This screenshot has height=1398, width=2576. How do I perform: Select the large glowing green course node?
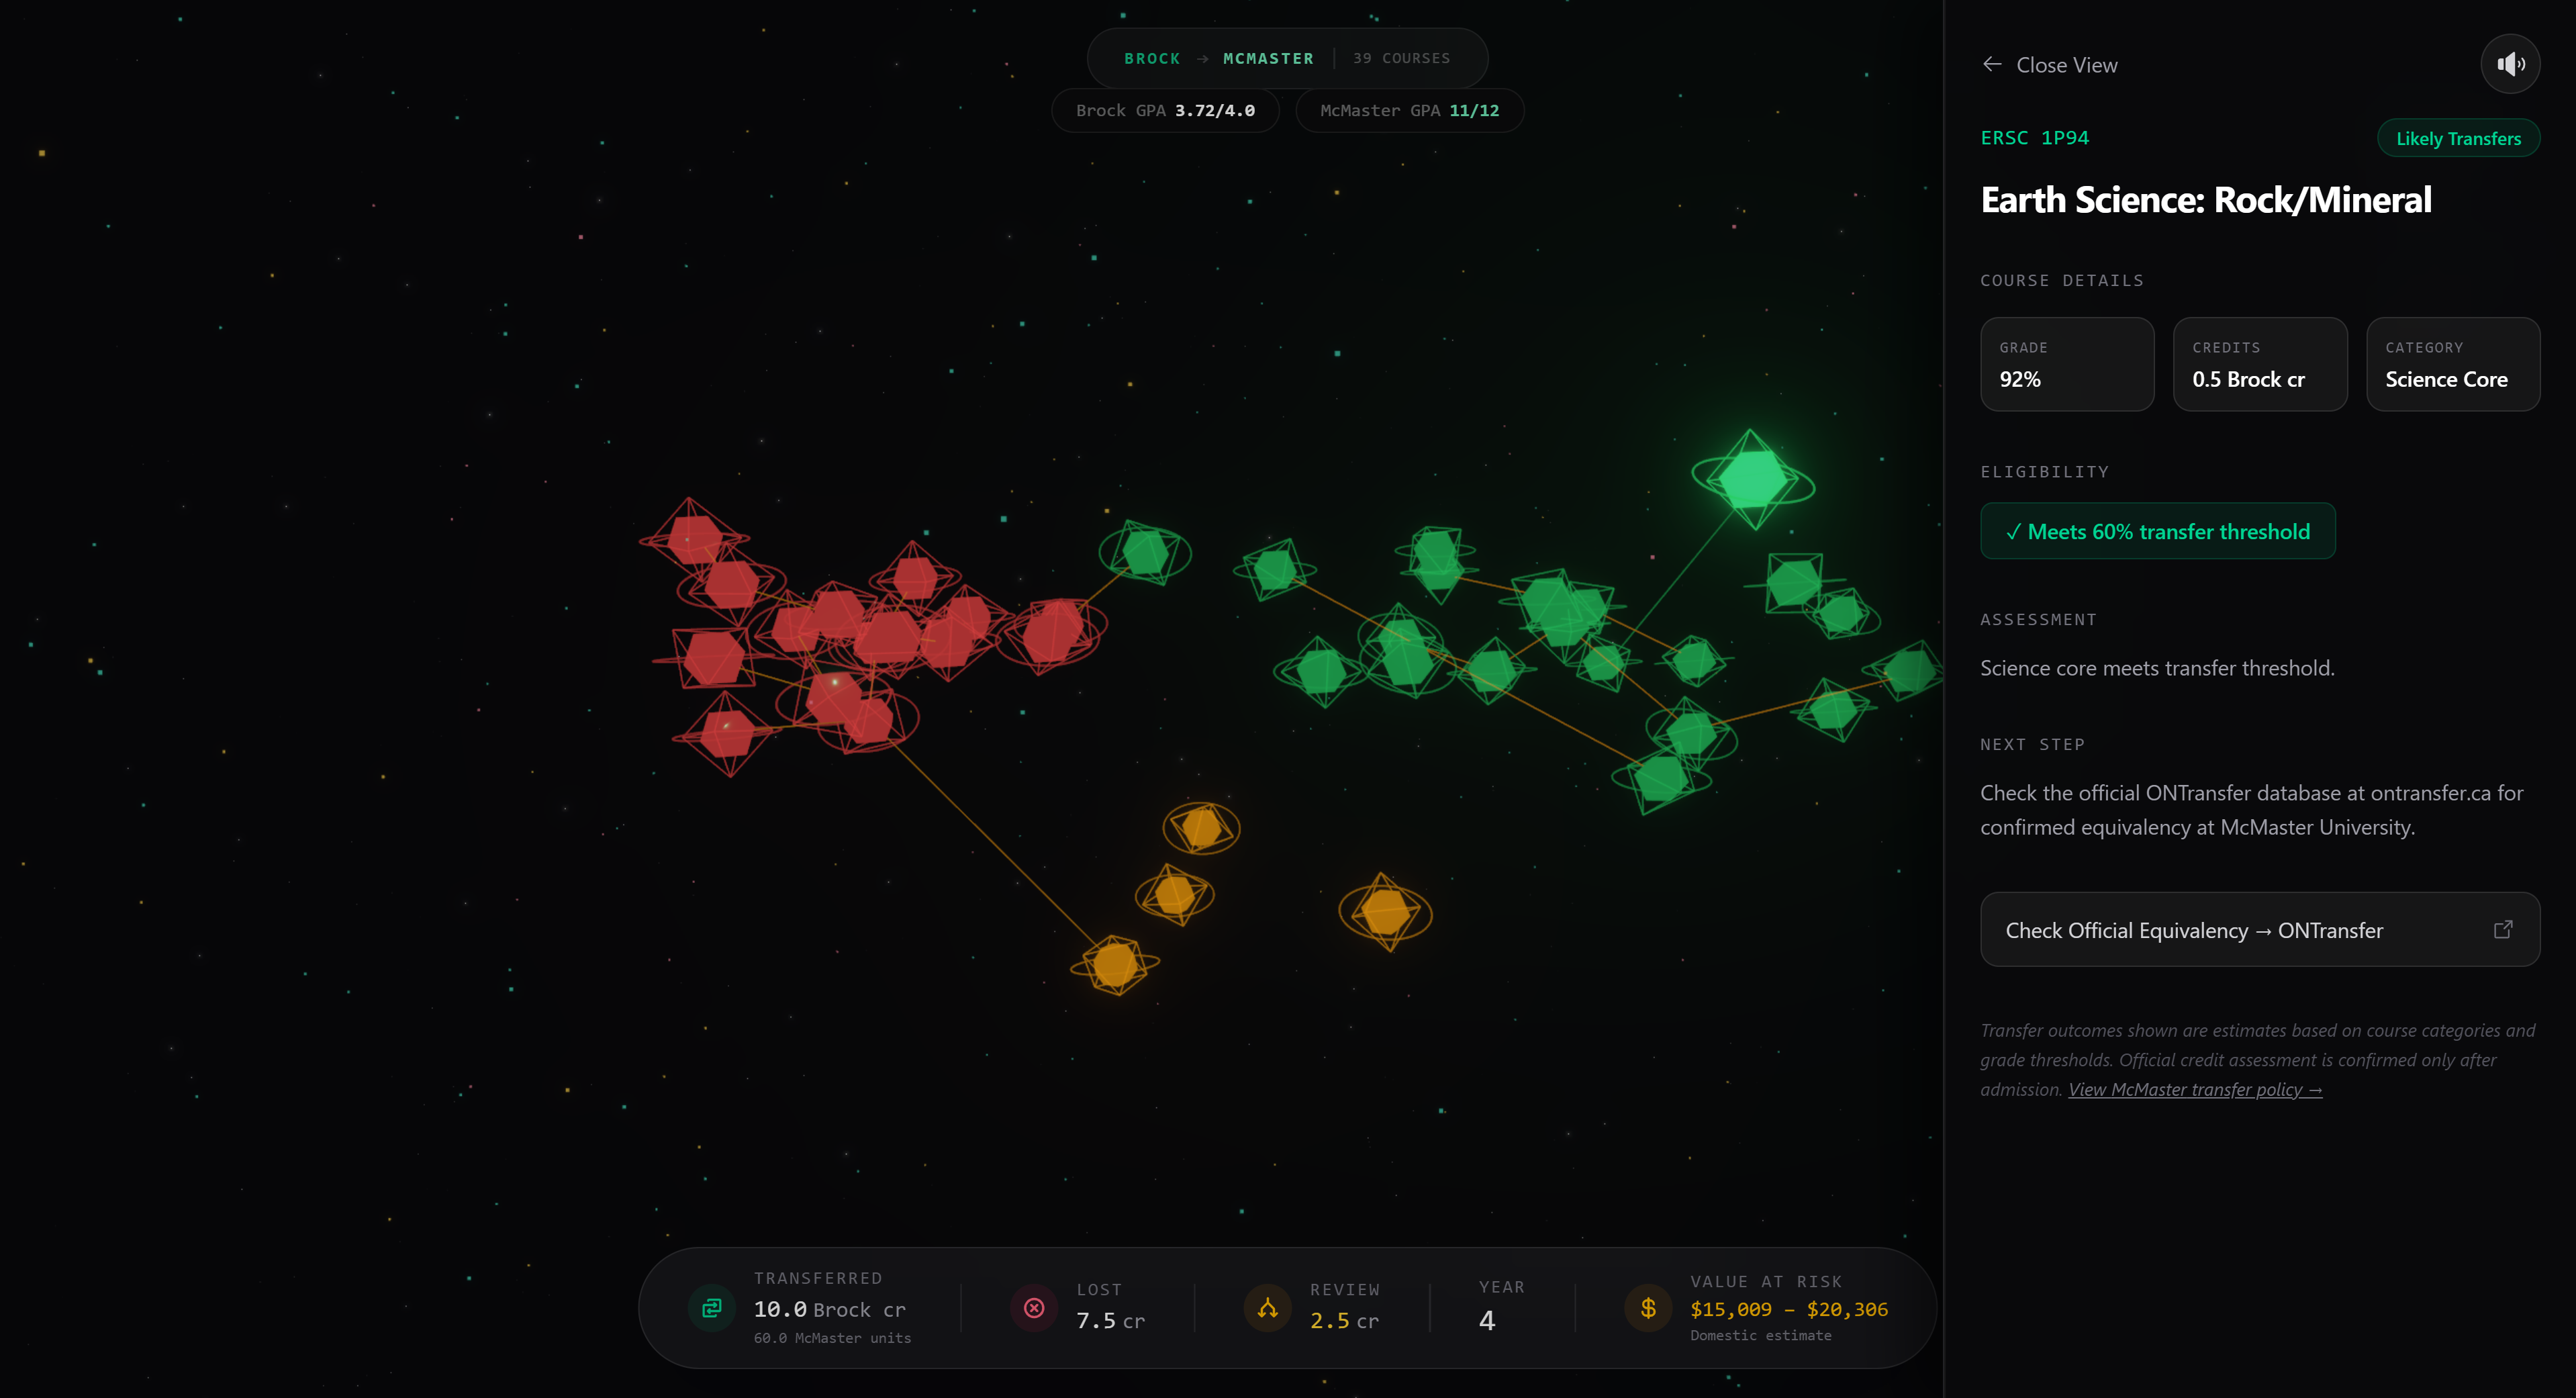[x=1752, y=479]
